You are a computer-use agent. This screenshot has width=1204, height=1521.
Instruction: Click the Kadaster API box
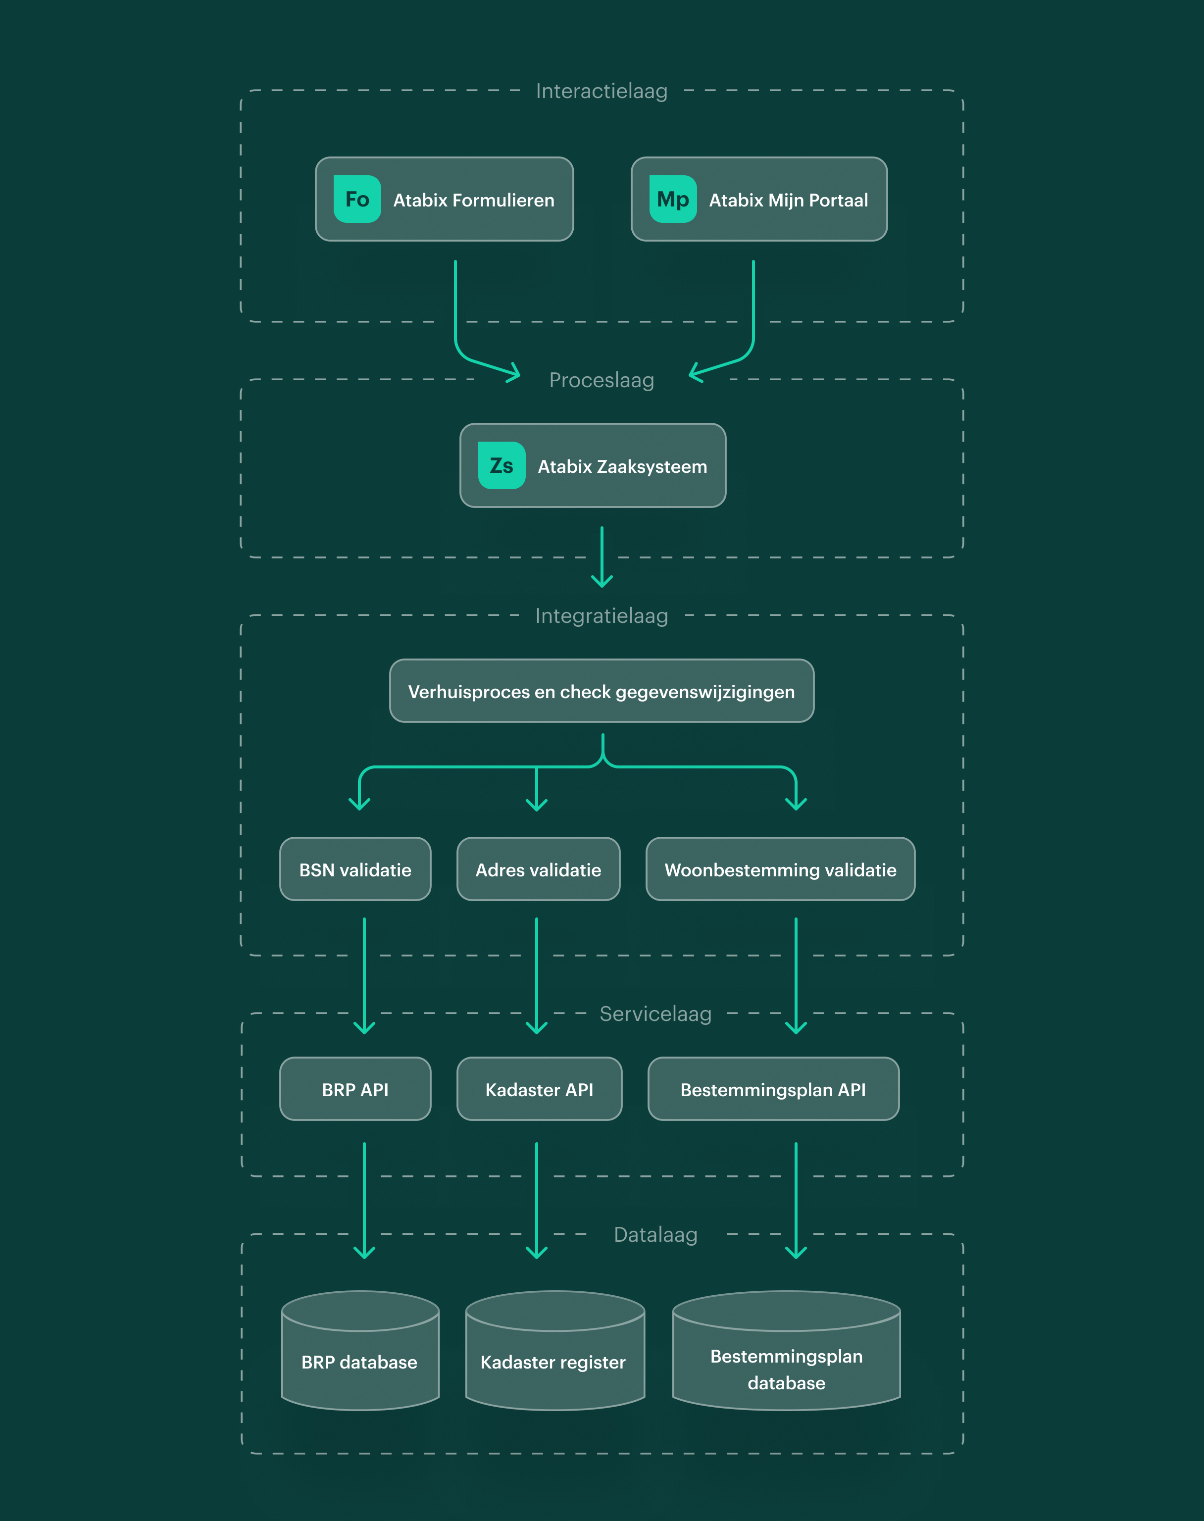pyautogui.click(x=539, y=1090)
